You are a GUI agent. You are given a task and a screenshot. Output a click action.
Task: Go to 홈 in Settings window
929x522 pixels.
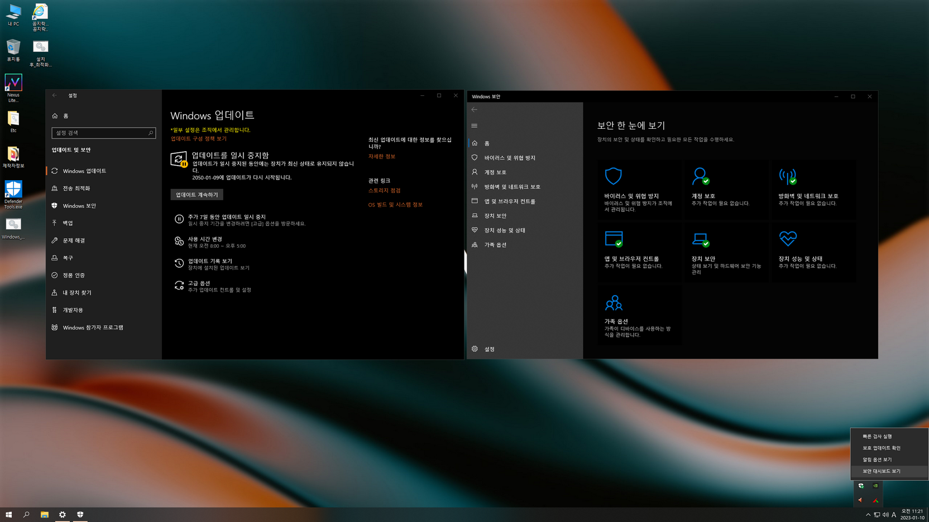click(104, 116)
